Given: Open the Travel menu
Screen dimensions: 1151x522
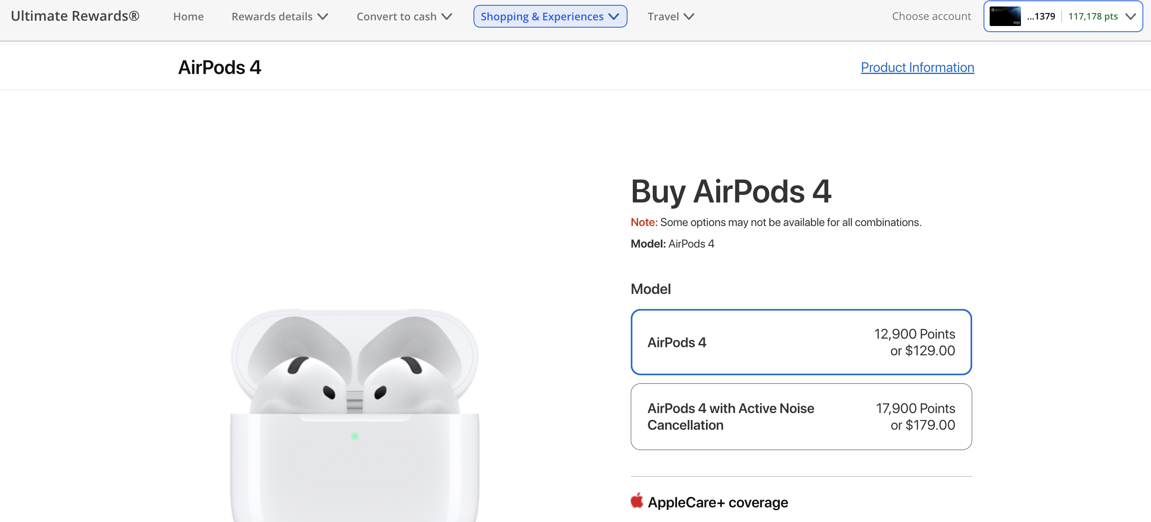Looking at the screenshot, I should click(x=671, y=17).
